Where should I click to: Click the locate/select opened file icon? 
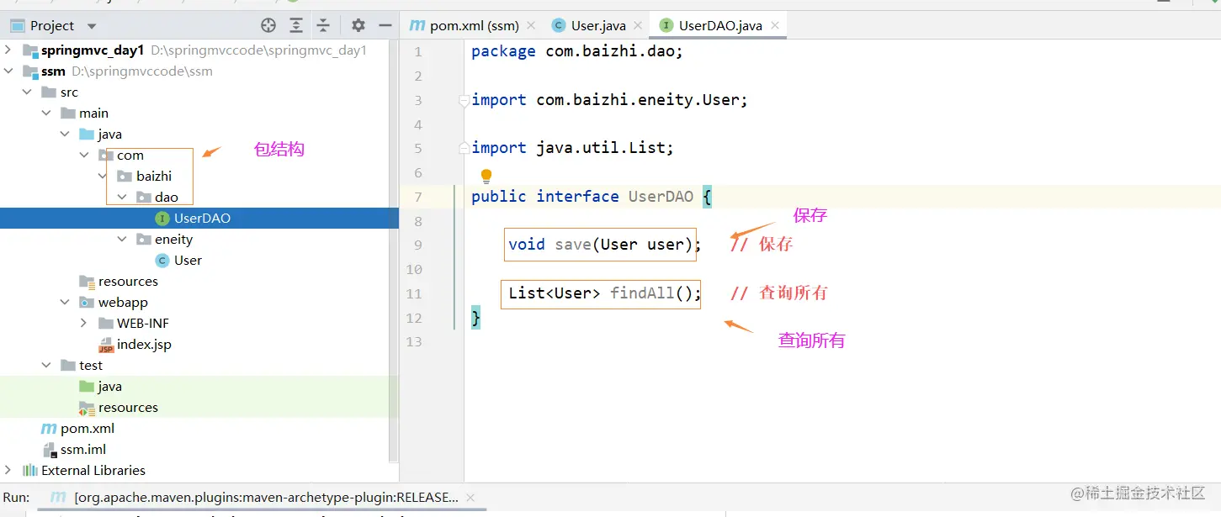[268, 25]
